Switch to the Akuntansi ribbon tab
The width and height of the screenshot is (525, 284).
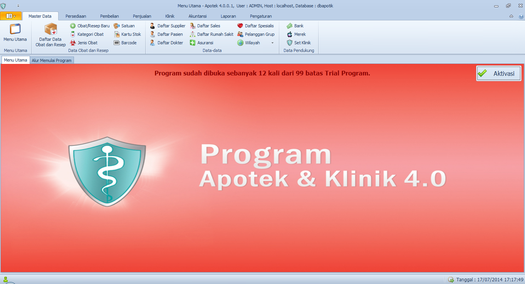click(198, 16)
